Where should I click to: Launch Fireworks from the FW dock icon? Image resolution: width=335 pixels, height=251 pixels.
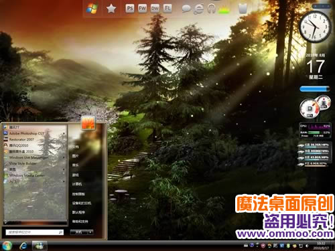click(x=142, y=9)
